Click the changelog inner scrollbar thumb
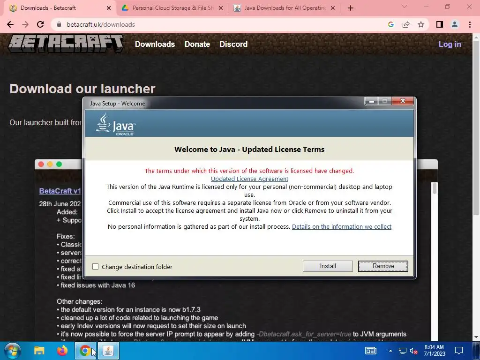 click(434, 188)
